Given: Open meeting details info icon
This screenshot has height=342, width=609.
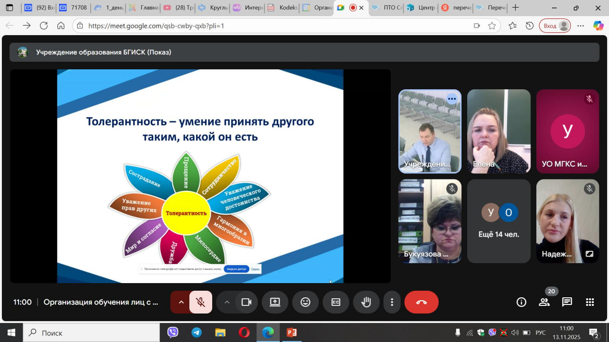Looking at the screenshot, I should 521,302.
